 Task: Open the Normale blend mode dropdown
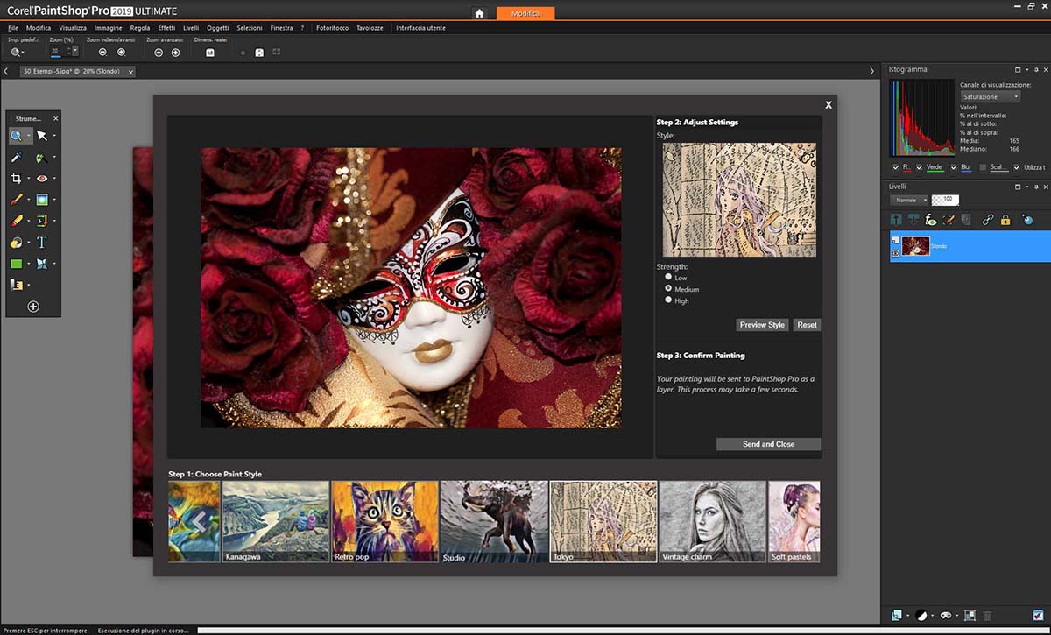(x=909, y=200)
